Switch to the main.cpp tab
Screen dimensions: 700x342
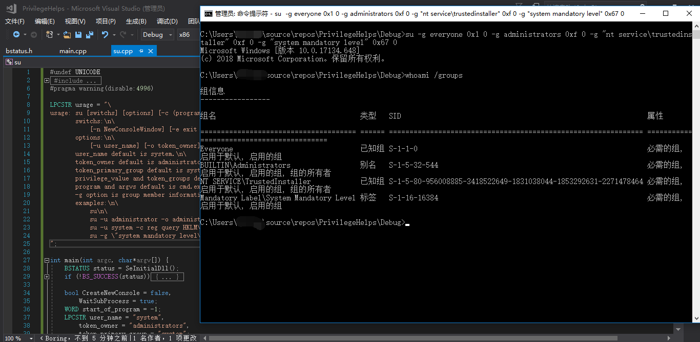(x=73, y=51)
